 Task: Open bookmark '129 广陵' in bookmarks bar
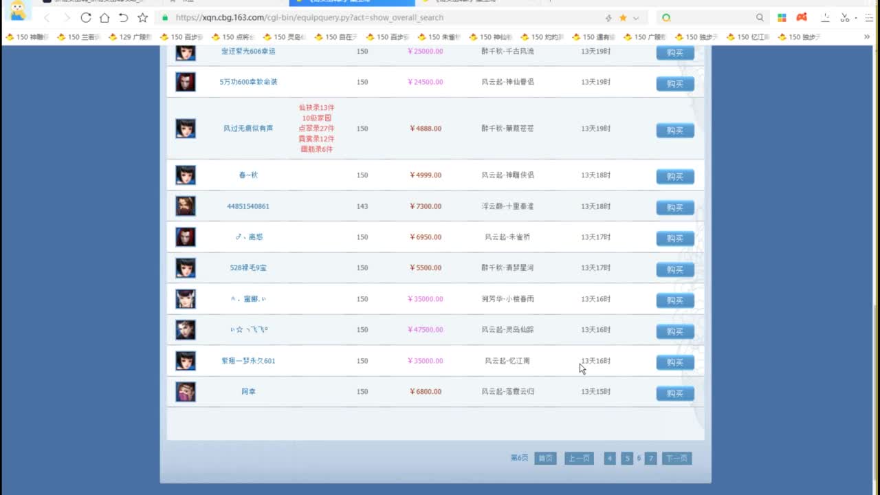click(x=130, y=37)
